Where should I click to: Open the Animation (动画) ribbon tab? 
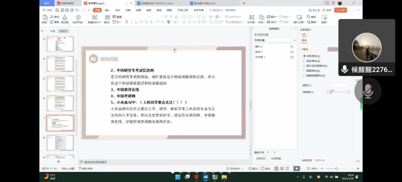pyautogui.click(x=138, y=10)
